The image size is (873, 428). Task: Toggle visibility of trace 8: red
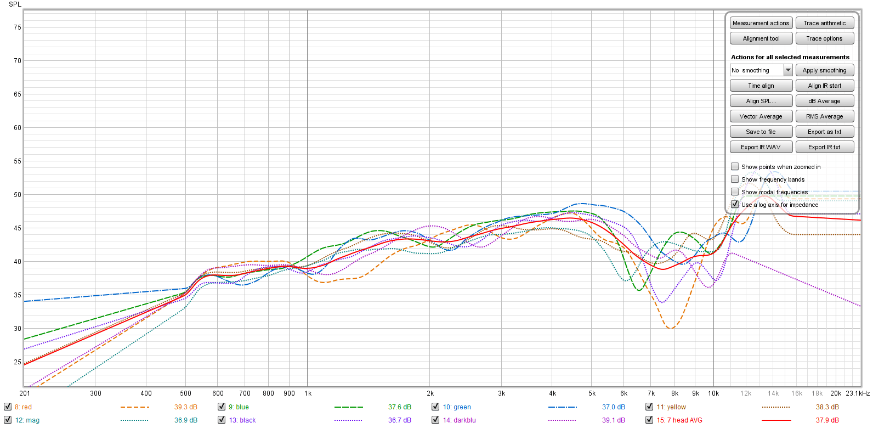pyautogui.click(x=8, y=407)
